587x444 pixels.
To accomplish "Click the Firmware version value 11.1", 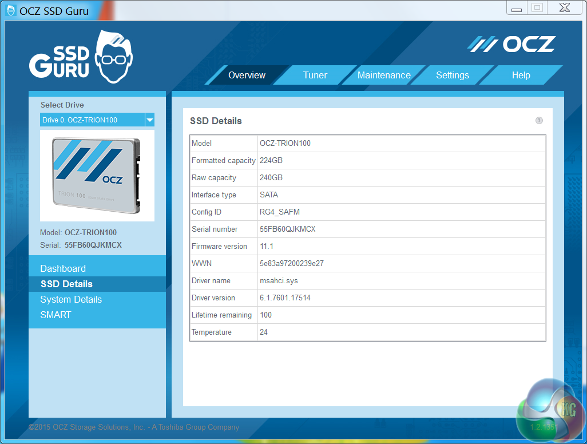I will coord(267,247).
